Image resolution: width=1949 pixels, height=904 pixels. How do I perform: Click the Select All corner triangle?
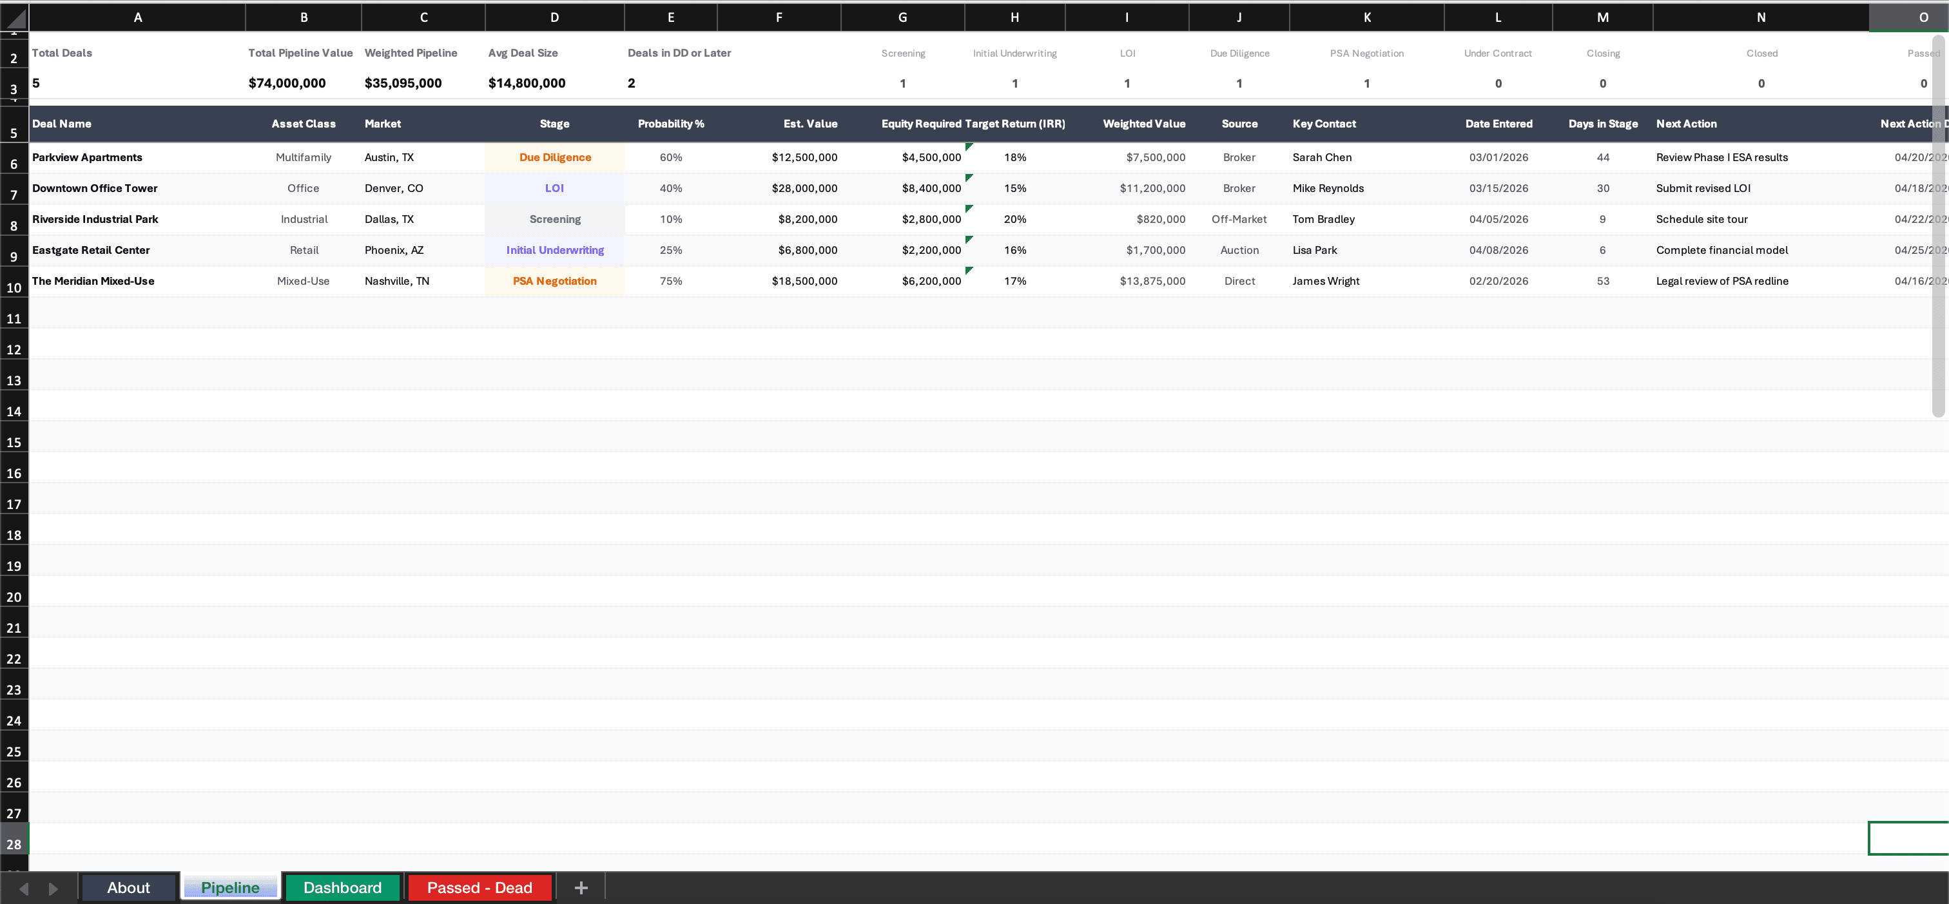(x=14, y=17)
